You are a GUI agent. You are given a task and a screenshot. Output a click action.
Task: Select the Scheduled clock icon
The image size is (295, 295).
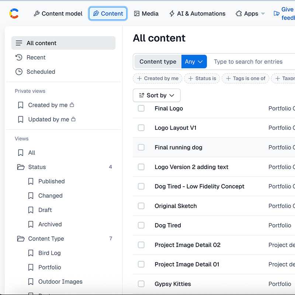(18, 72)
